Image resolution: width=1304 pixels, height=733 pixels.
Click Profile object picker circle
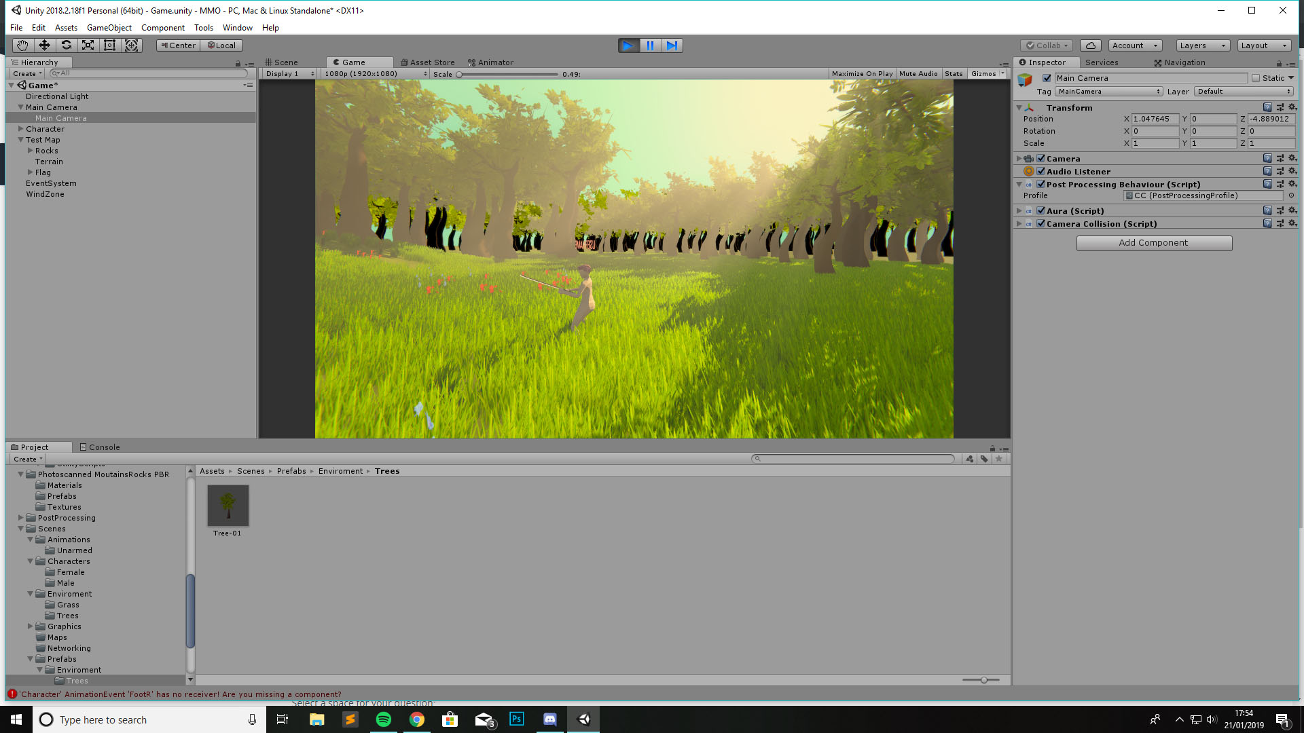coord(1291,195)
